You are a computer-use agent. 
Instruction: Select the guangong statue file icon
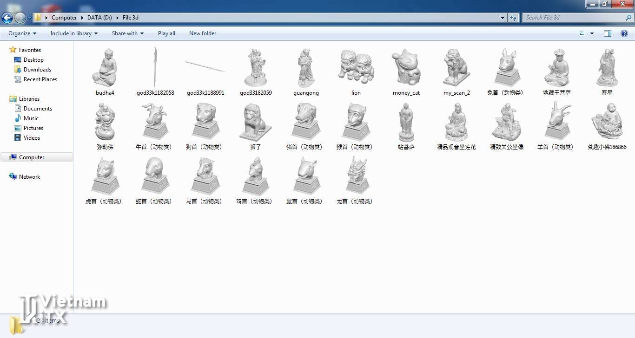[x=306, y=68]
